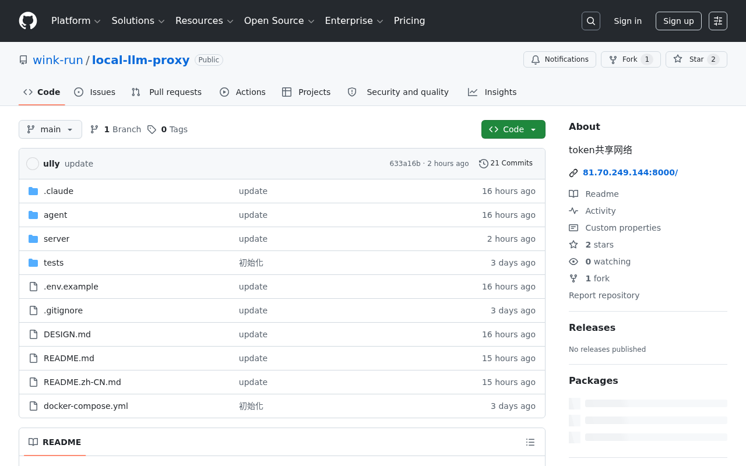
Task: Click the link icon next to the website URL
Action: (x=573, y=173)
